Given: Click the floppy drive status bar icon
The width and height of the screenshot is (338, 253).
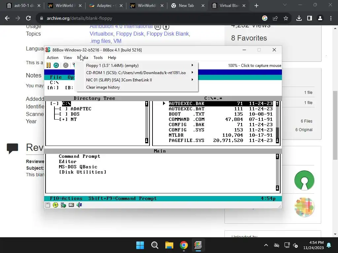Looking at the screenshot, I should click(x=48, y=205).
